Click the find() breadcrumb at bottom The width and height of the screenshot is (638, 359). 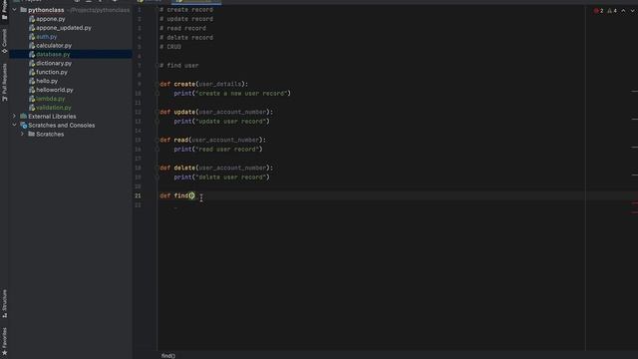(168, 356)
